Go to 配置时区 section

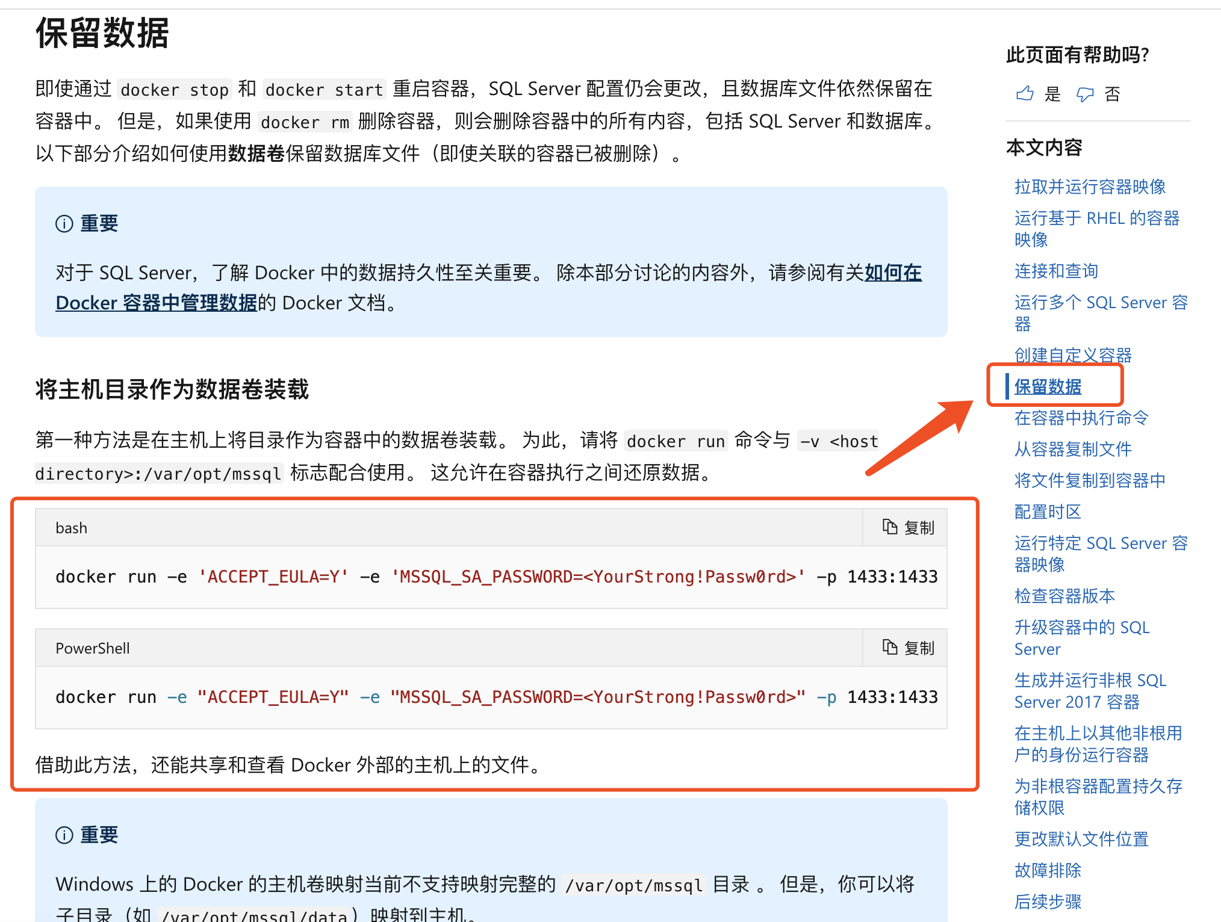point(1048,512)
